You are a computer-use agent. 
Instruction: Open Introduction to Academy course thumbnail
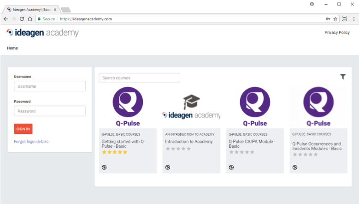click(x=191, y=107)
